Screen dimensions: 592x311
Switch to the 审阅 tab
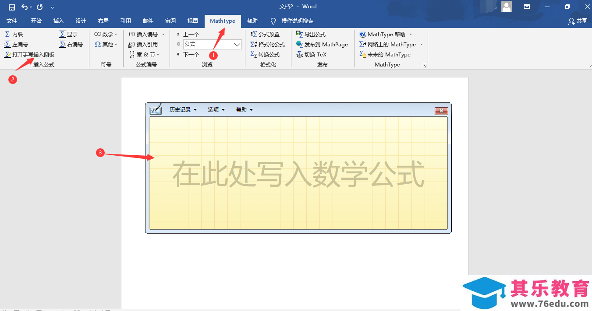click(170, 21)
